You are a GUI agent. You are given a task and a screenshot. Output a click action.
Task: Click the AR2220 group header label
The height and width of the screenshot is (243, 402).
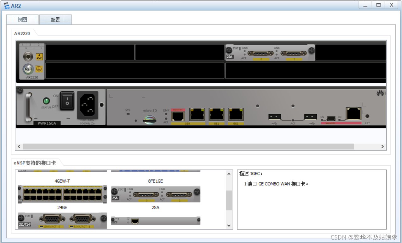tap(22, 33)
